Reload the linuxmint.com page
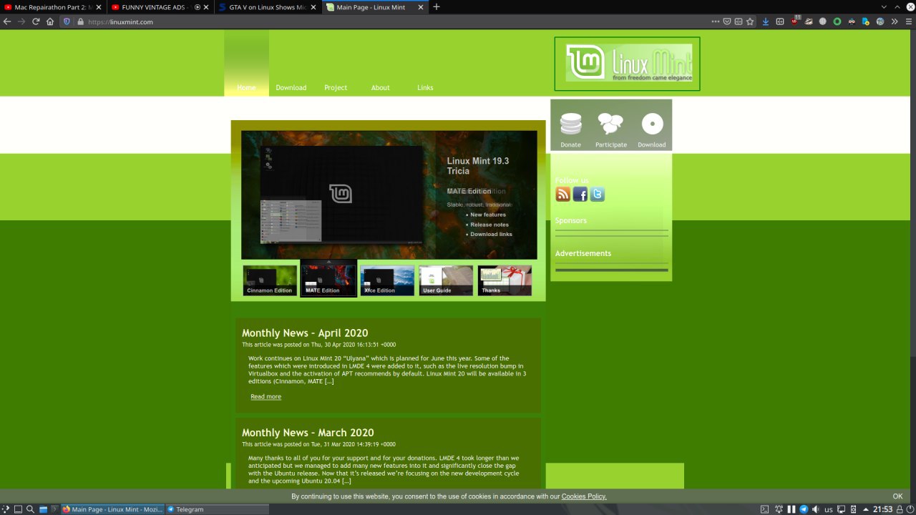 tap(36, 21)
